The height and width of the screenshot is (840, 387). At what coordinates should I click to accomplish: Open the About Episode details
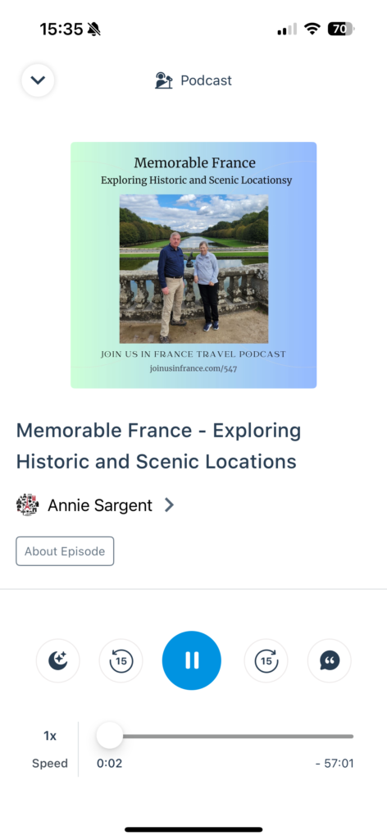click(65, 551)
